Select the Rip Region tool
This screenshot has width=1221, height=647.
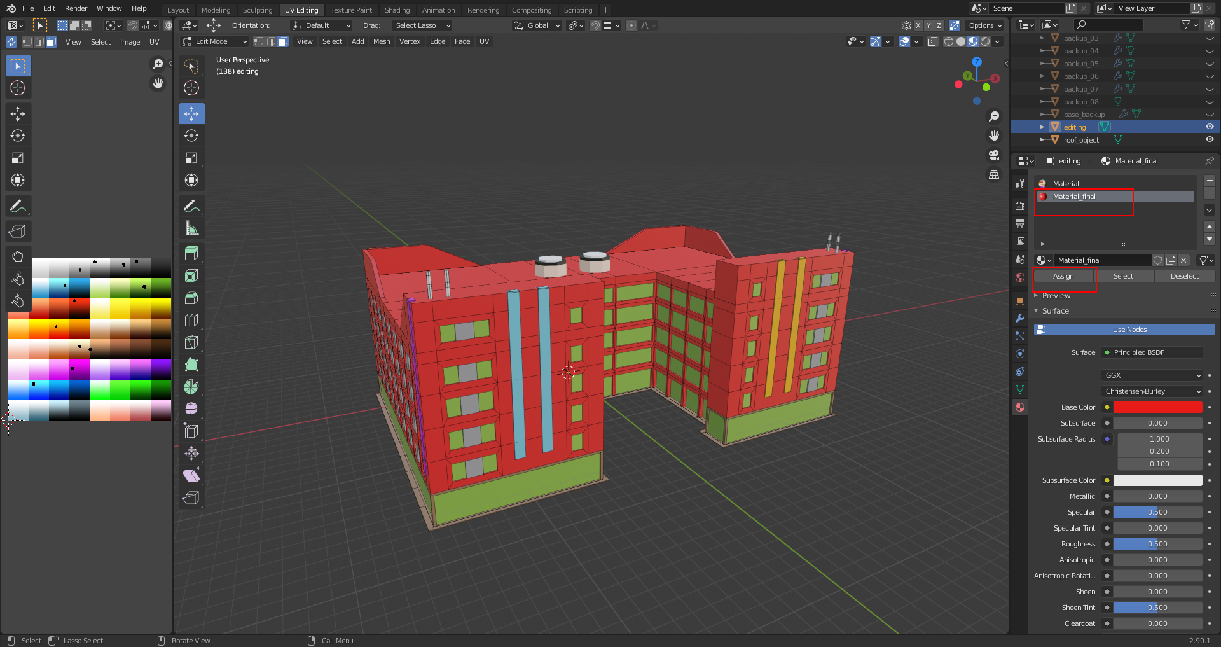click(191, 497)
